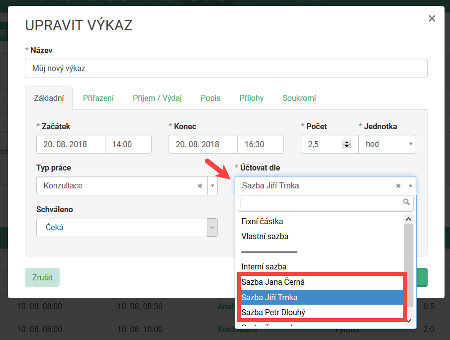The image size is (450, 340).
Task: Switch to the Přiřazení tab
Action: pos(98,98)
